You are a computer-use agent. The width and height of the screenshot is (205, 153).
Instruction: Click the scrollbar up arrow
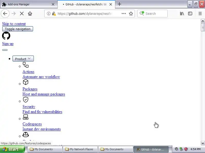(203, 21)
